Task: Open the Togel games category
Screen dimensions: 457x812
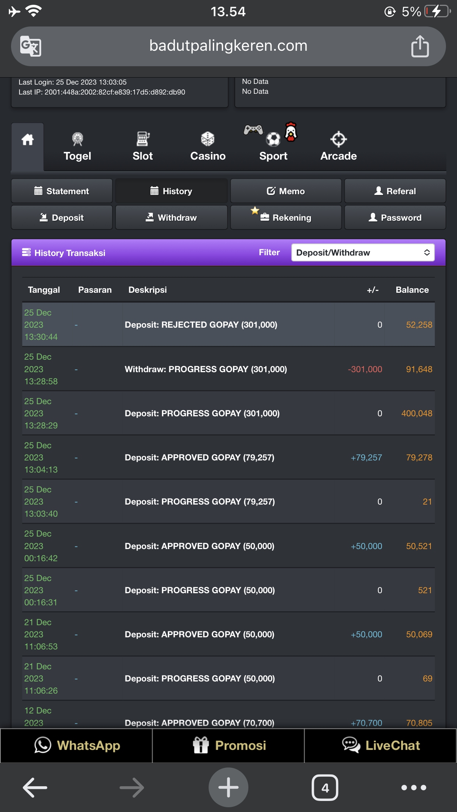Action: pyautogui.click(x=77, y=147)
